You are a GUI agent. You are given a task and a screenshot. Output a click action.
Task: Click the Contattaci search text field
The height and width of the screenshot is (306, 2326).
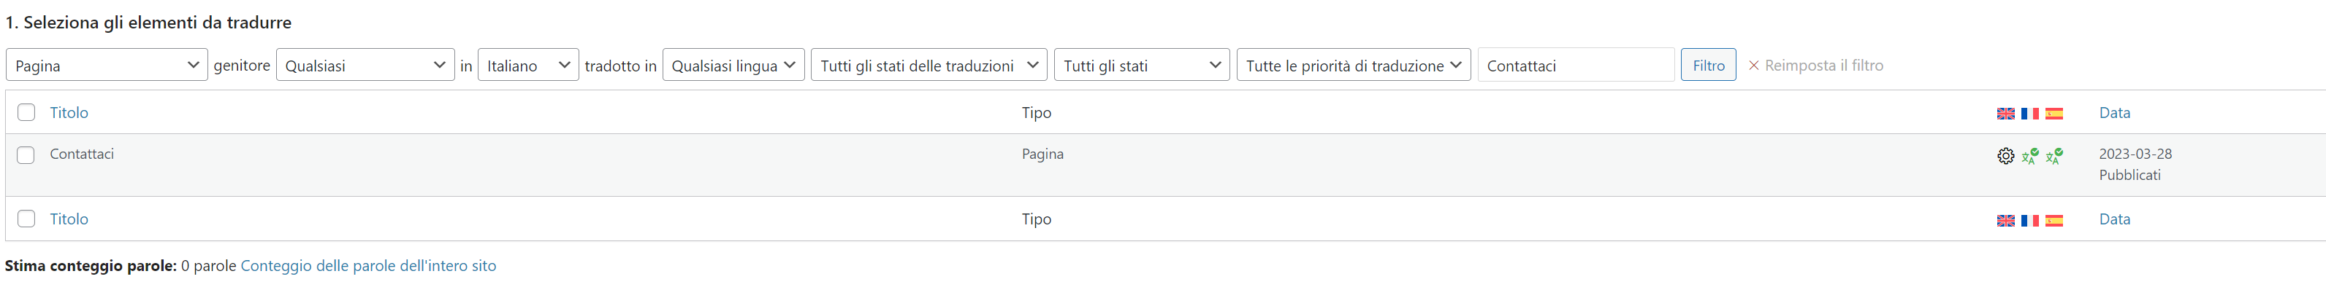point(1576,65)
